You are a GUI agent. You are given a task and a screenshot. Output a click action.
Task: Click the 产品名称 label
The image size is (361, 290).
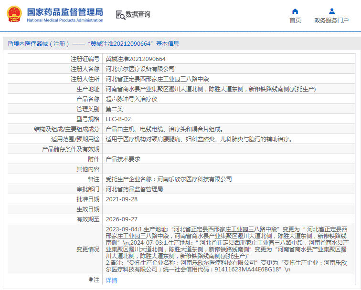tap(88, 99)
